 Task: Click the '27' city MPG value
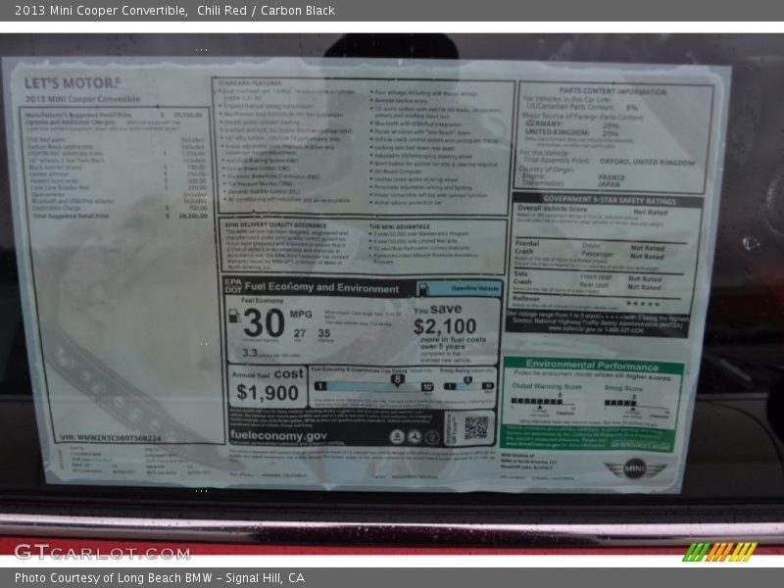coord(300,333)
